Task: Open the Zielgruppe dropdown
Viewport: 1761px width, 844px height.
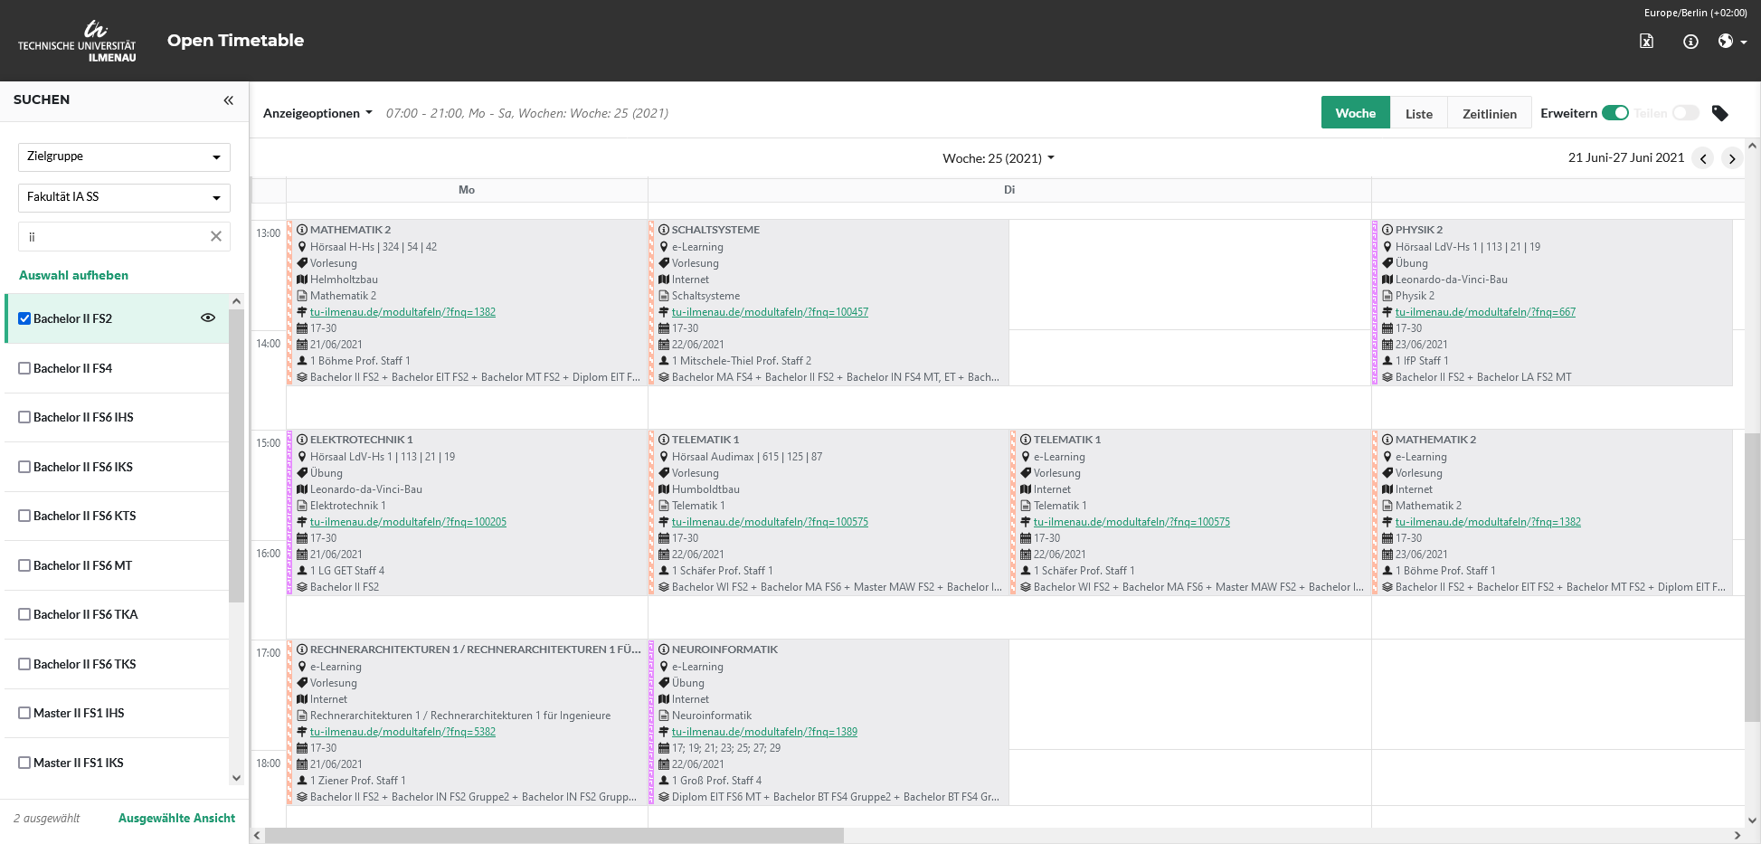Action: pyautogui.click(x=124, y=156)
